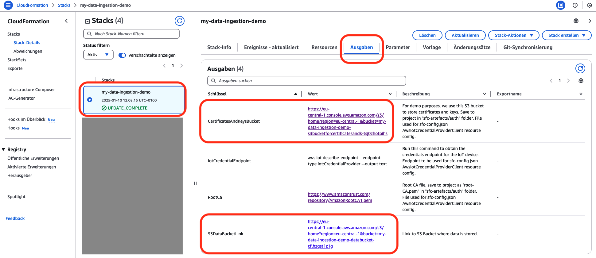Open Spotlight in sidebar
Viewport: 596px width, 258px height.
[x=17, y=197]
